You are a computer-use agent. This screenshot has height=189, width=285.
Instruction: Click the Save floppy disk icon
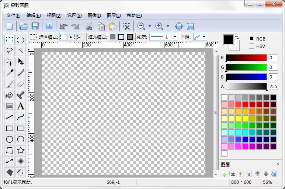click(35, 26)
